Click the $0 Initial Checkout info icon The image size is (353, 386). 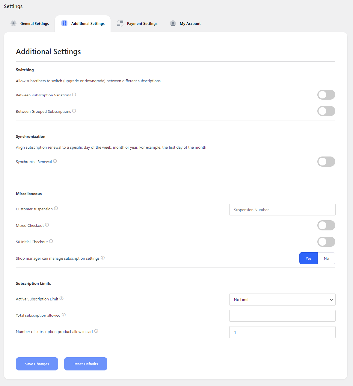[51, 241]
